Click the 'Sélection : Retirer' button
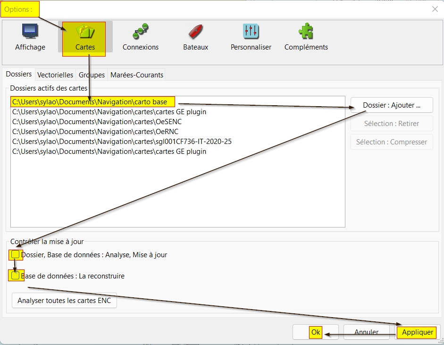Image resolution: width=444 pixels, height=345 pixels. [x=392, y=124]
